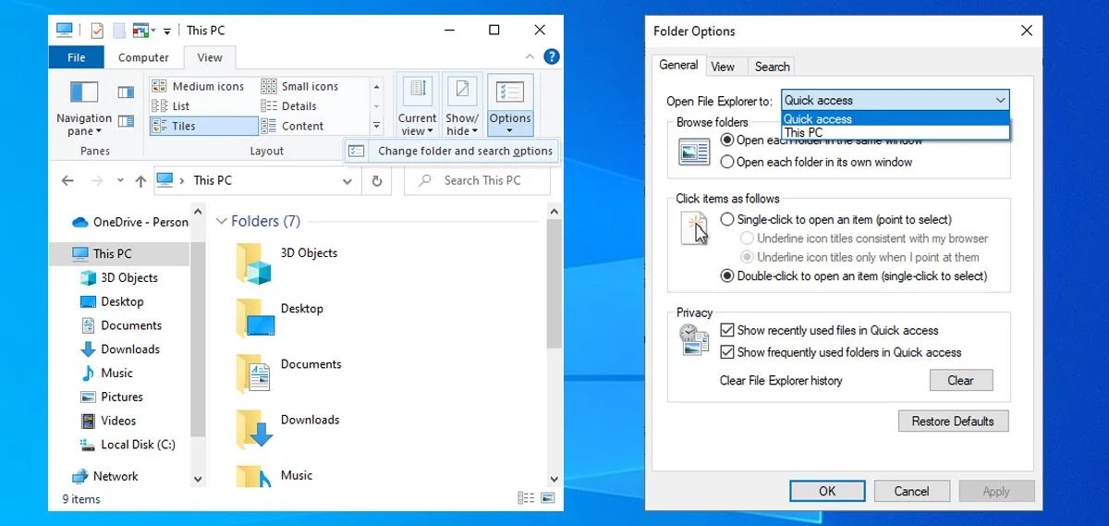This screenshot has height=526, width=1109.
Task: Open the File menu tab
Action: 77,57
